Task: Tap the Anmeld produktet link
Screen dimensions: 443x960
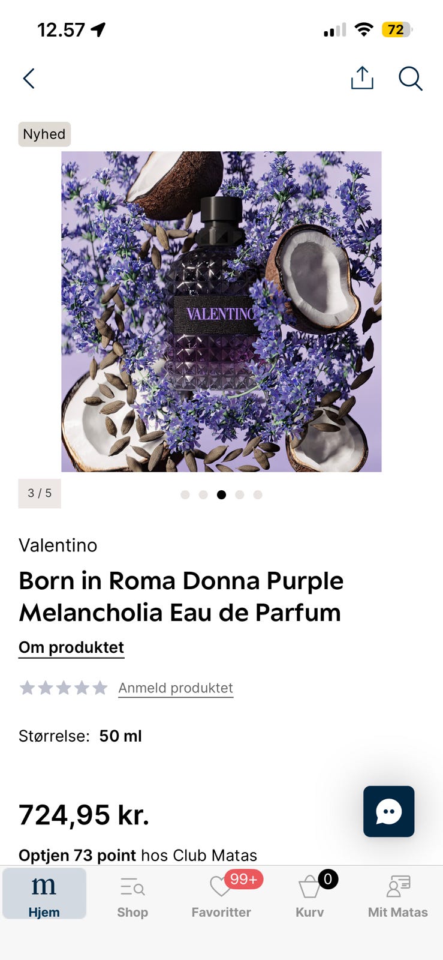Action: pyautogui.click(x=176, y=688)
